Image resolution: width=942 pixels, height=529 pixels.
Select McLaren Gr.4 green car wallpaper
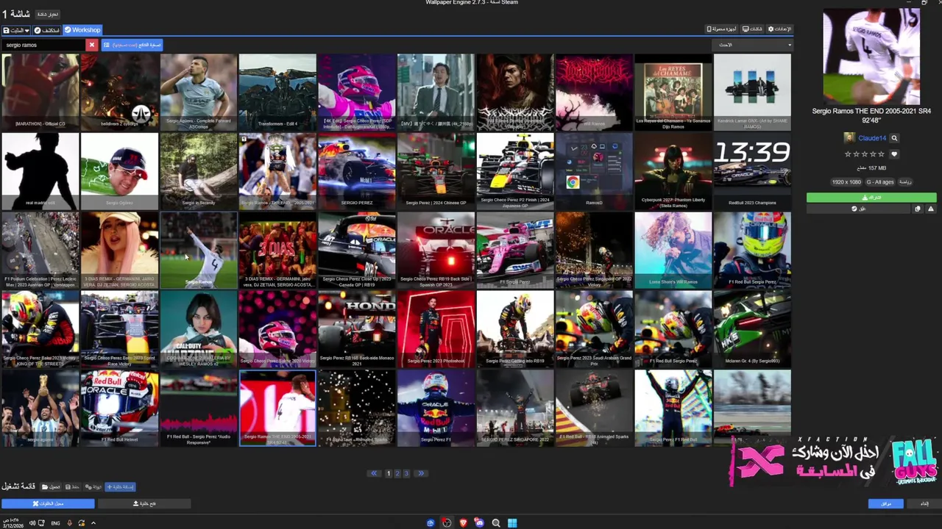pos(752,328)
